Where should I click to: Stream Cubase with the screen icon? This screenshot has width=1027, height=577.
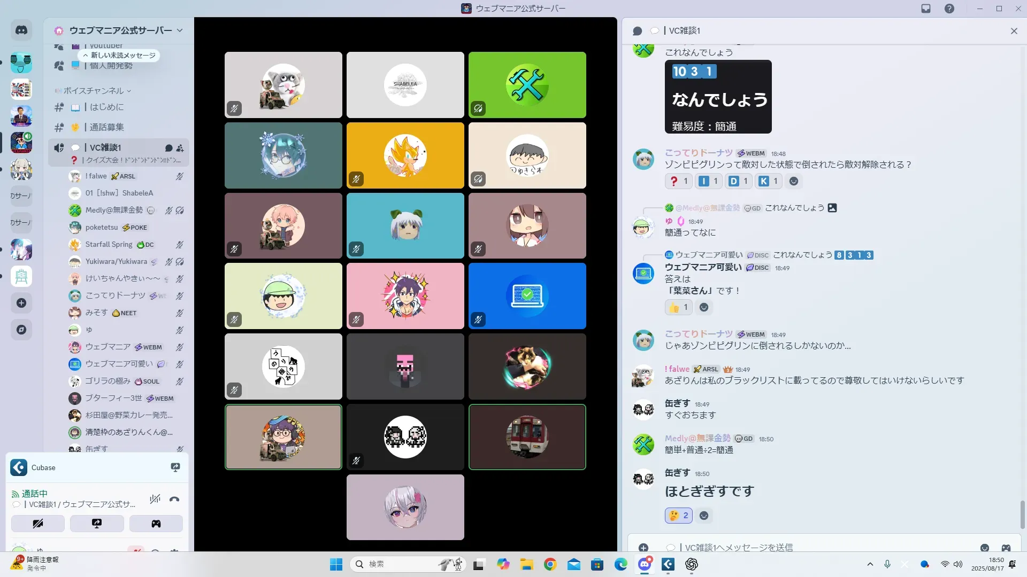point(175,467)
